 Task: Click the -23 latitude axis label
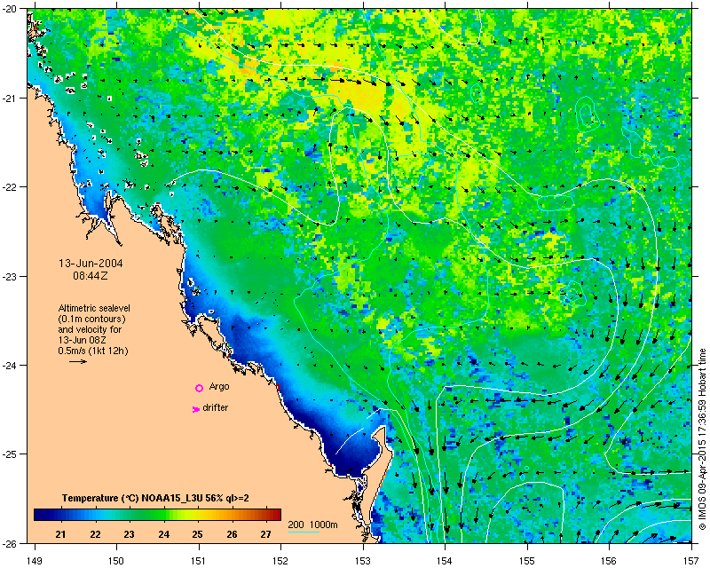pyautogui.click(x=10, y=276)
